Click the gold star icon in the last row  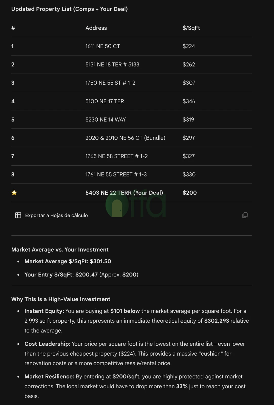tap(14, 193)
